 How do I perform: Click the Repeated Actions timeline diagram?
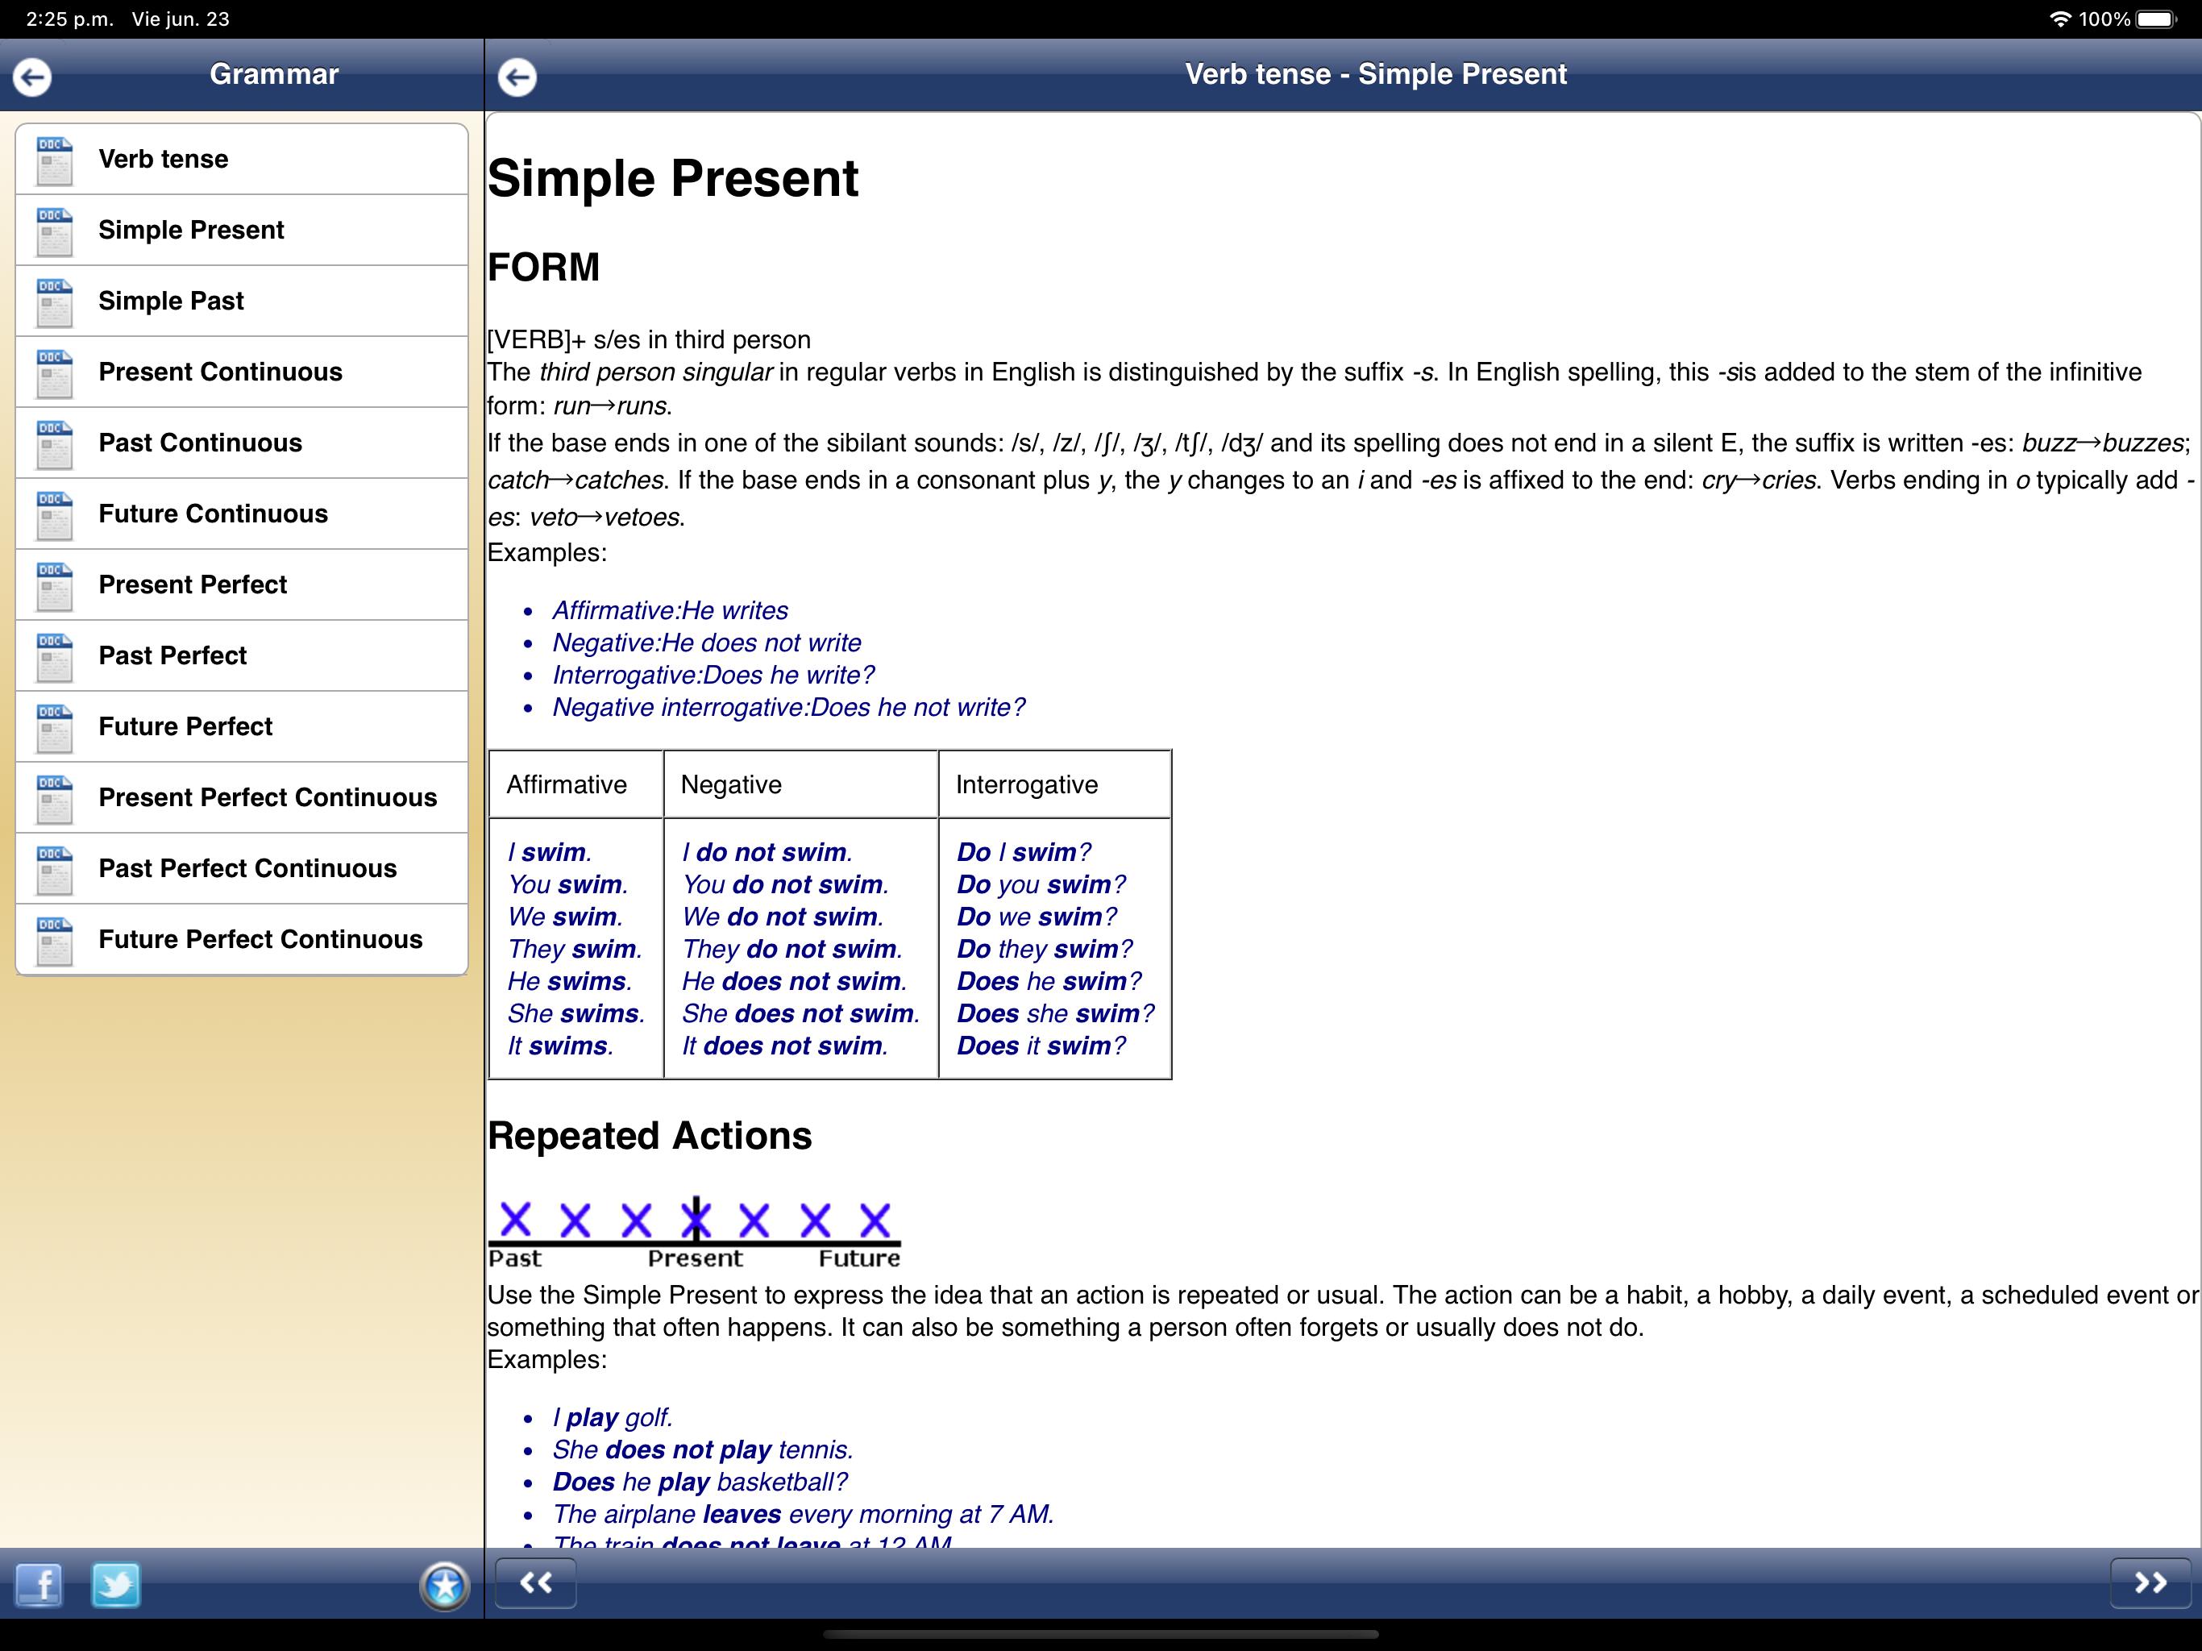694,1233
